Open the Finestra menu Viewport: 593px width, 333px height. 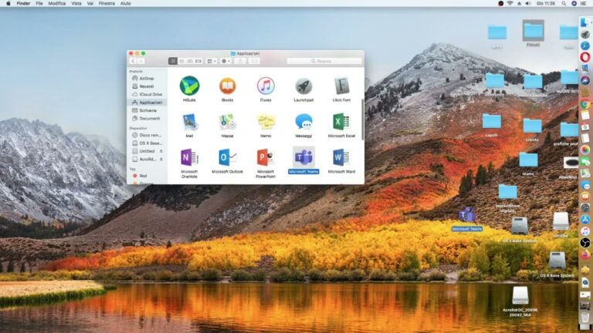click(107, 3)
